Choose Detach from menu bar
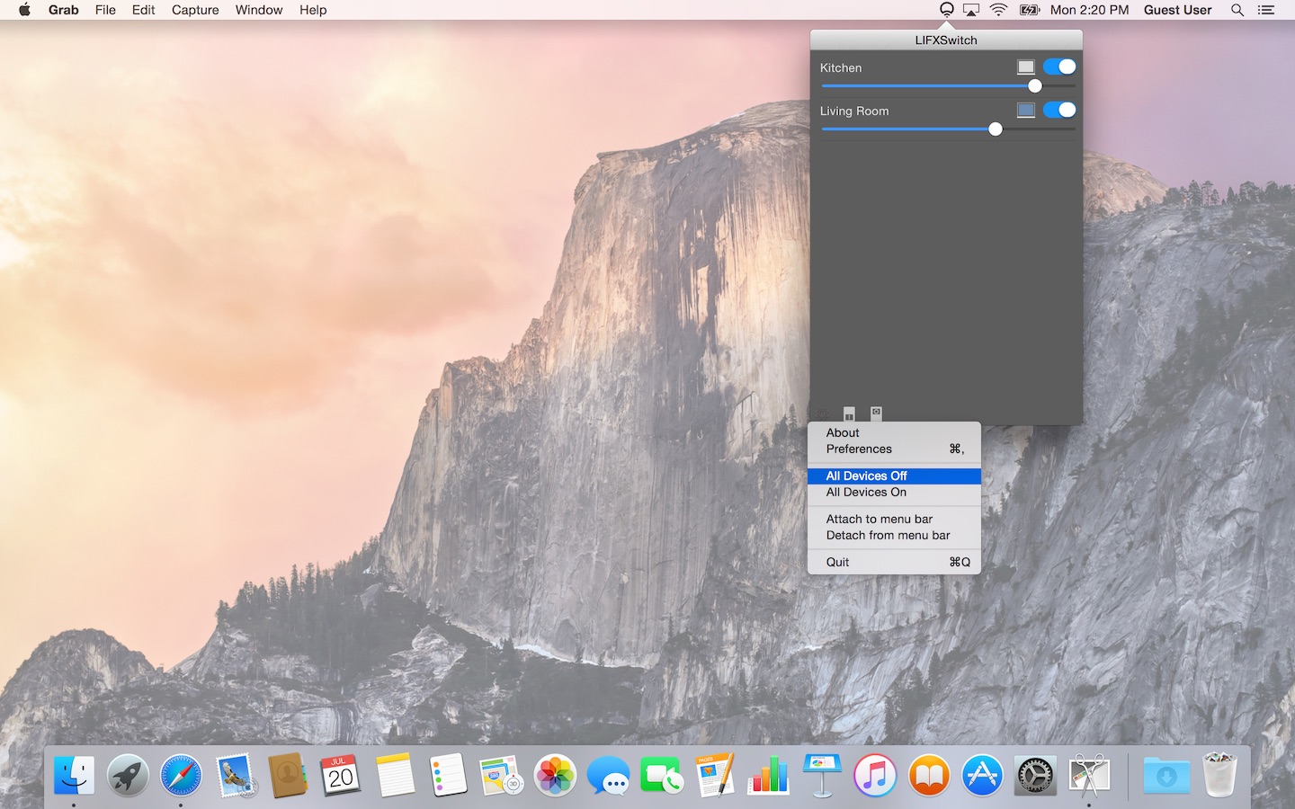The width and height of the screenshot is (1295, 809). (894, 535)
